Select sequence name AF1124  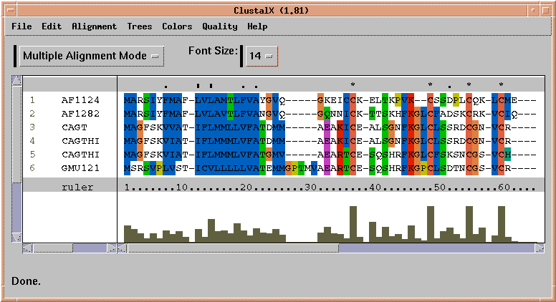click(x=80, y=100)
